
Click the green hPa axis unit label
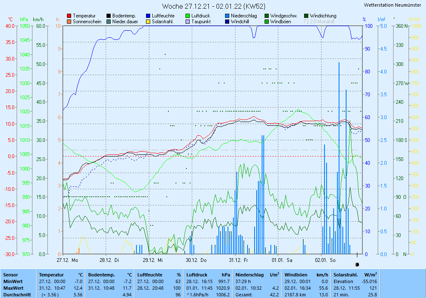tap(24, 20)
